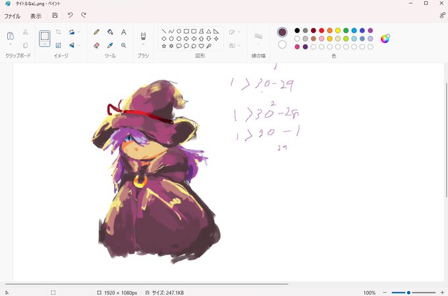This screenshot has width=448, height=296.
Task: Click the paste clipboard icon
Action: 11,36
